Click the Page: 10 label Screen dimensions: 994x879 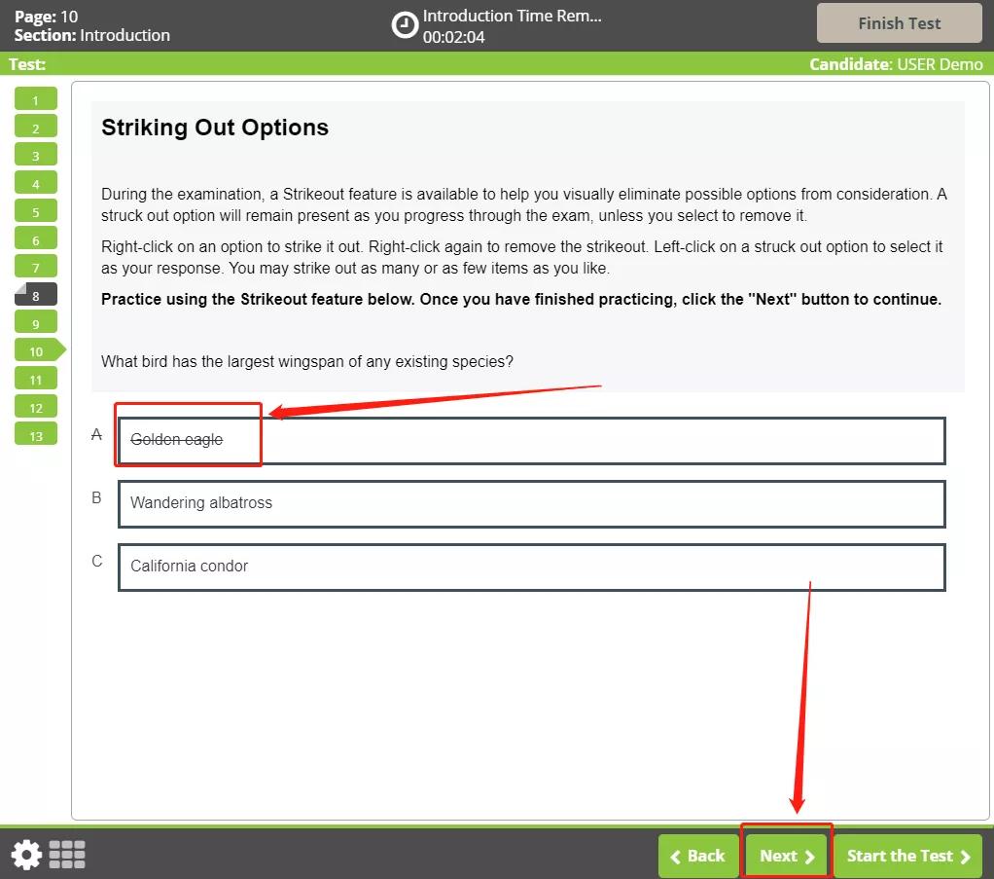(x=46, y=16)
